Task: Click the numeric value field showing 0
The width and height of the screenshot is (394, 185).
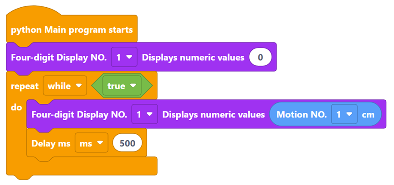Action: pyautogui.click(x=260, y=58)
